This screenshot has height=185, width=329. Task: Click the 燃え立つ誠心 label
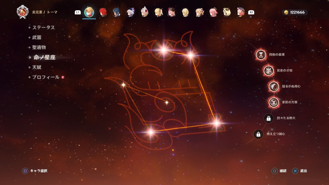276,134
